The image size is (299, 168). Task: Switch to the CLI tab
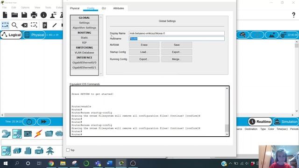pos(104,8)
